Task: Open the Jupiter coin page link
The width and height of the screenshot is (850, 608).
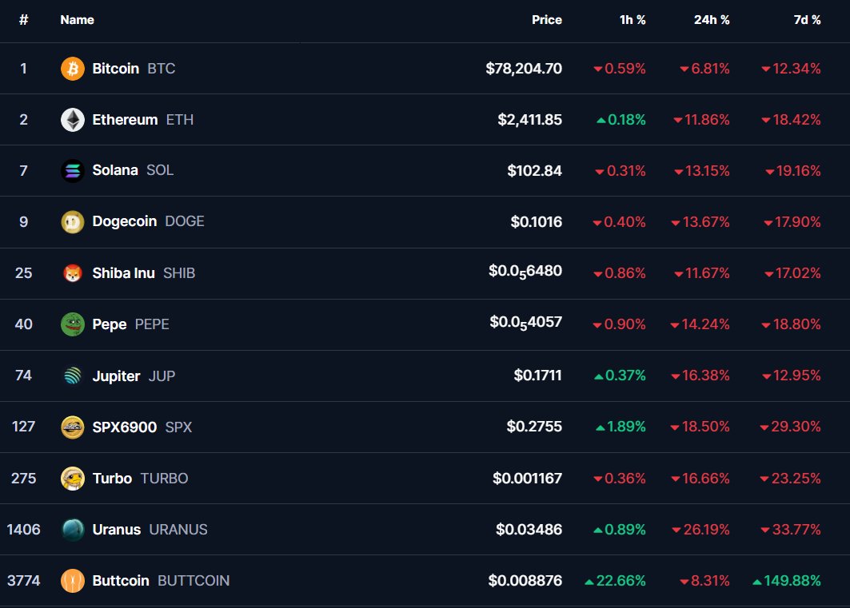Action: (x=116, y=376)
